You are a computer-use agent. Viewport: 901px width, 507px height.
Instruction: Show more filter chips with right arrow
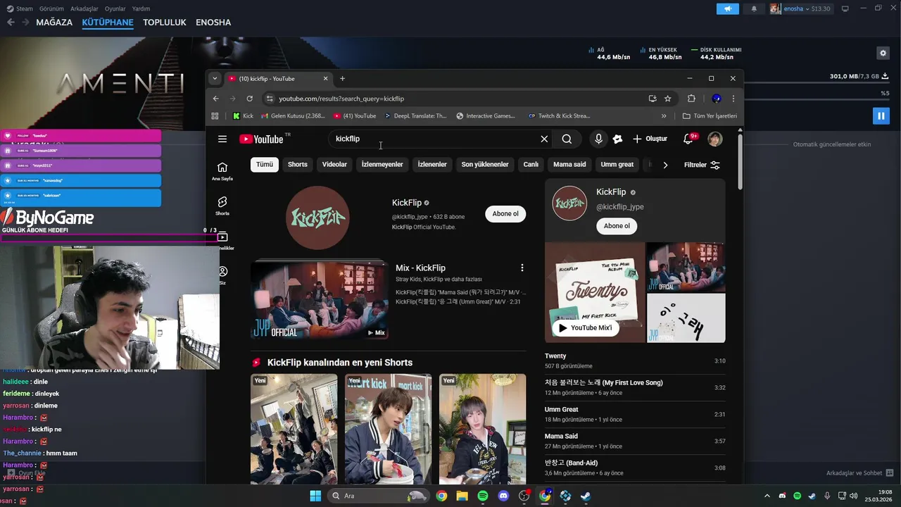(x=665, y=165)
